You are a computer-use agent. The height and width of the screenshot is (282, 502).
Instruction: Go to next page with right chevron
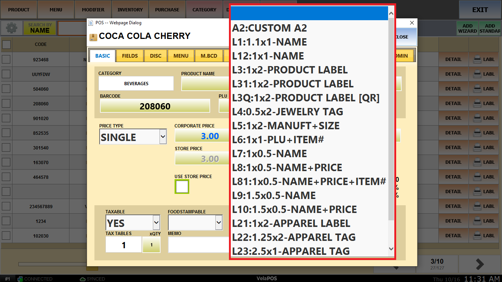[x=480, y=264]
